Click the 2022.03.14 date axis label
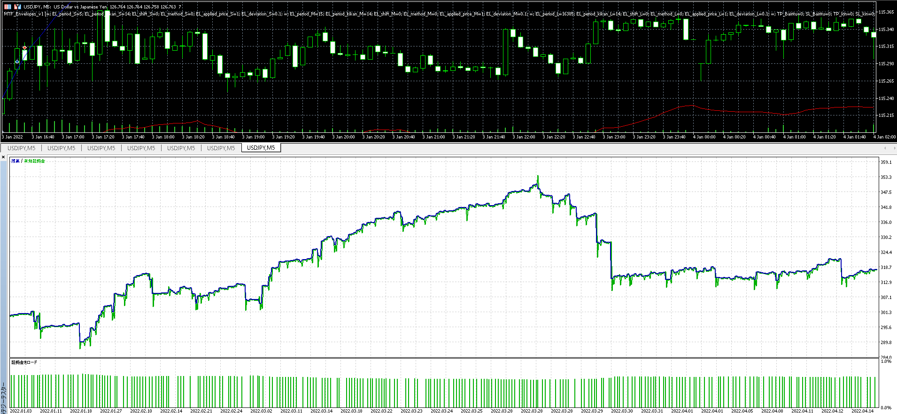897x414 pixels. click(x=321, y=411)
